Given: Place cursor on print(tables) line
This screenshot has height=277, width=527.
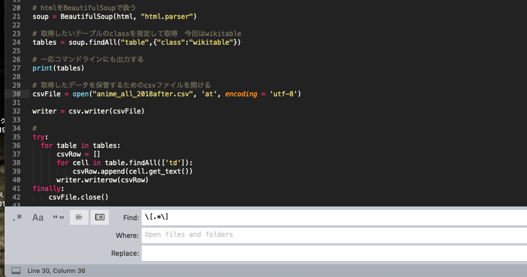Looking at the screenshot, I should tap(58, 68).
